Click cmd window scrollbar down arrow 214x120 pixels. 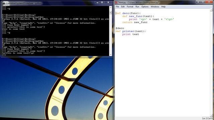pyautogui.click(x=111, y=55)
